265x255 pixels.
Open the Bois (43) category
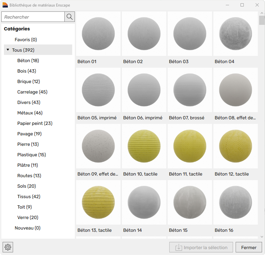click(27, 71)
